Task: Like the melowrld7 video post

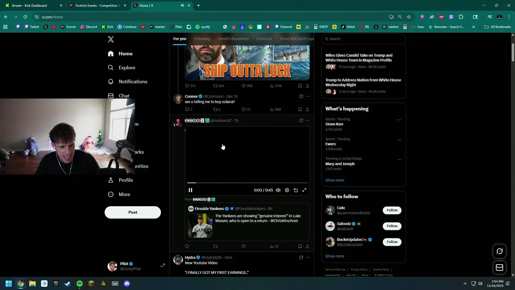Action: coord(243,246)
